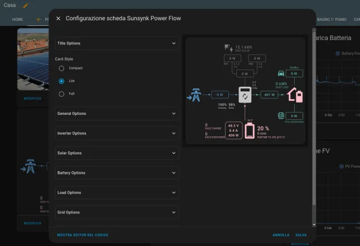Click the orange back arrow in tab bar
Image resolution: width=360 pixels, height=246 pixels.
click(x=39, y=20)
